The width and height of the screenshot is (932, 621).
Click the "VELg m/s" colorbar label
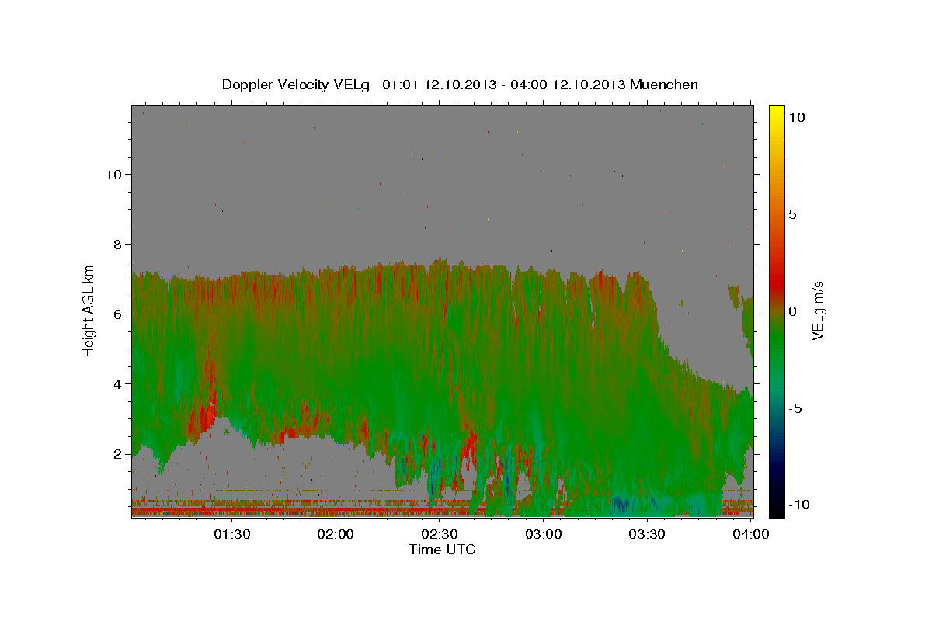pos(818,310)
